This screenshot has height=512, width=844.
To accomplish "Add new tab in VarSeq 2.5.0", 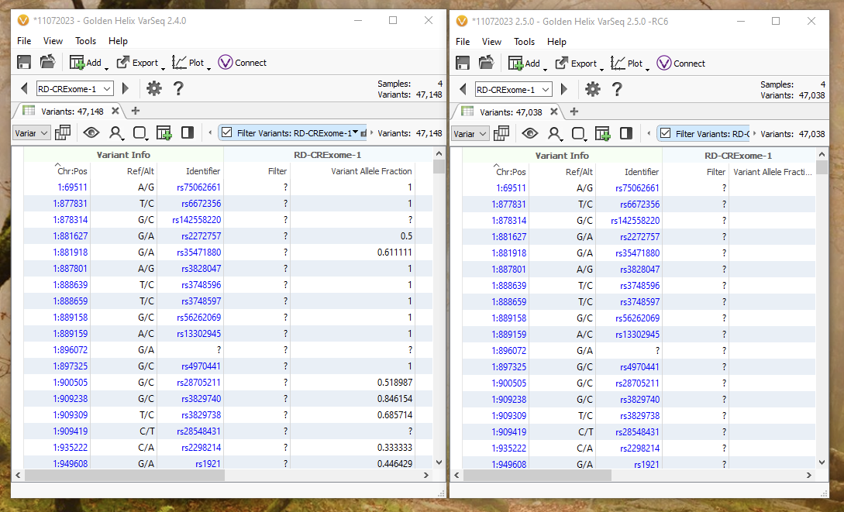I will point(574,112).
